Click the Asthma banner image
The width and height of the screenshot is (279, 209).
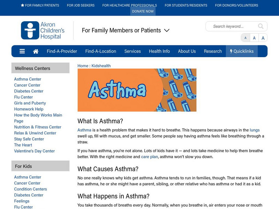(x=137, y=90)
